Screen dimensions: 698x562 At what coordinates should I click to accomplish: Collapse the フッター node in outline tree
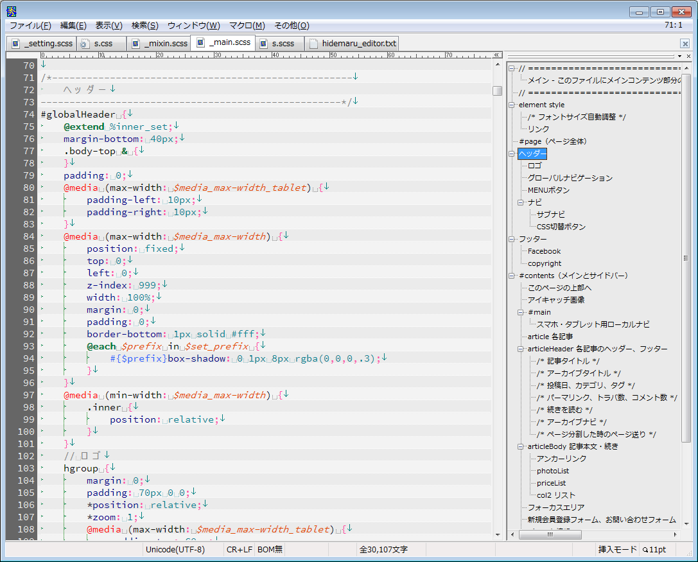512,239
